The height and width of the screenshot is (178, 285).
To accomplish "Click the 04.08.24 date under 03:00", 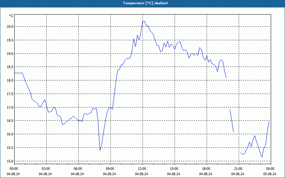I will click(x=45, y=174).
